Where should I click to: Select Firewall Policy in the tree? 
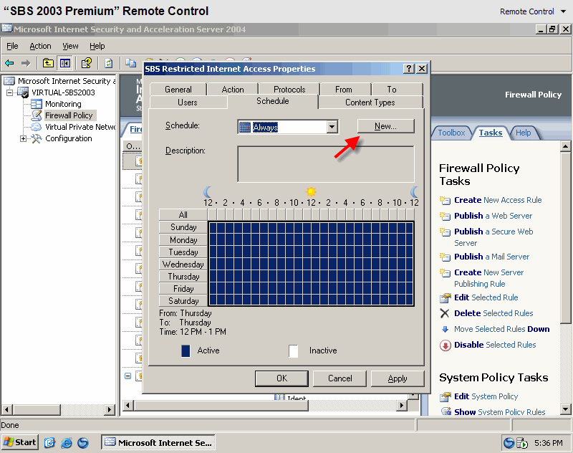pyautogui.click(x=69, y=115)
